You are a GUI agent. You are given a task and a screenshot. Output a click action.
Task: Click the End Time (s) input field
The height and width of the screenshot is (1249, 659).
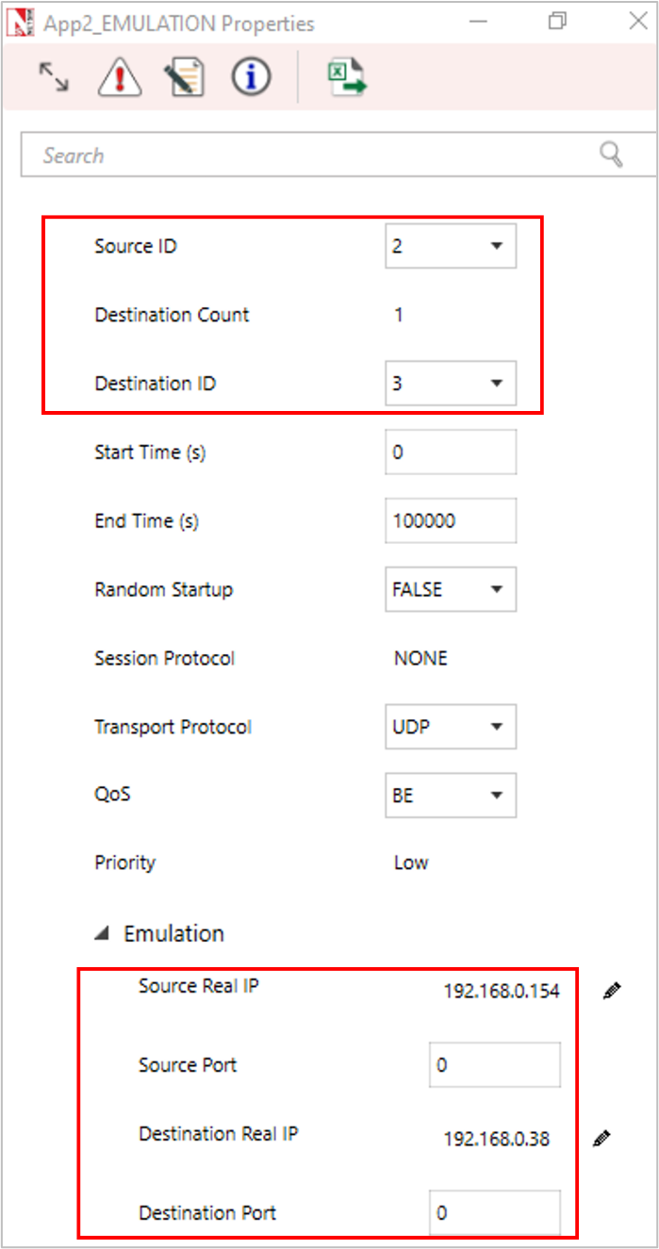pos(451,521)
